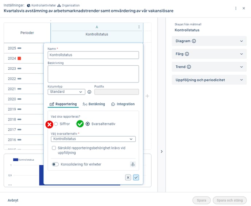The image size is (251, 206).
Task: Select the Svarsalternativ radio button
Action: (x=88, y=124)
